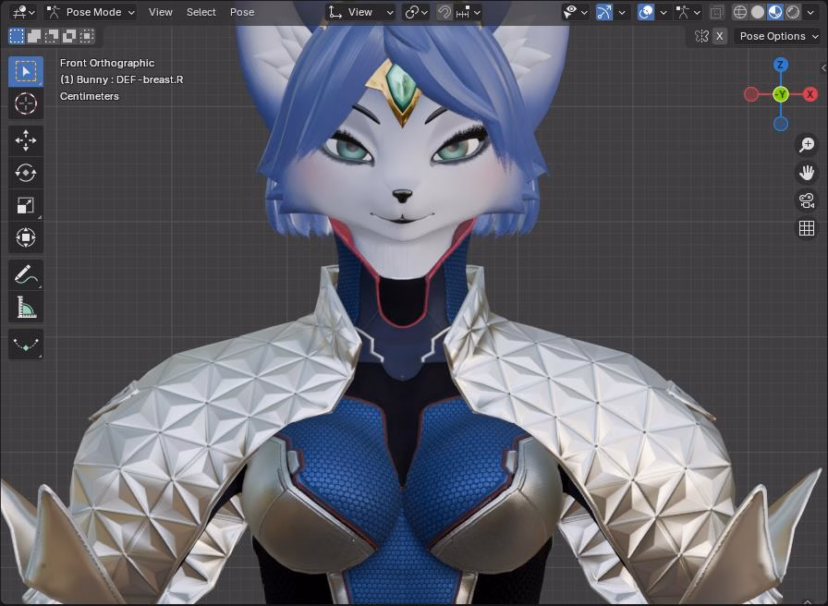This screenshot has width=828, height=606.
Task: Click the blue Z axis gizmo ball
Action: pyautogui.click(x=781, y=65)
